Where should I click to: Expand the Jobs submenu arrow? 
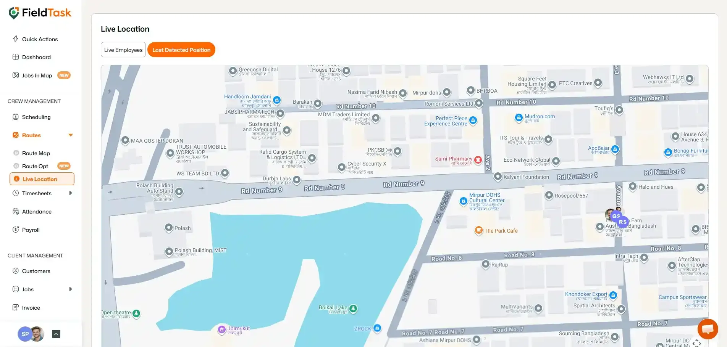(x=70, y=289)
